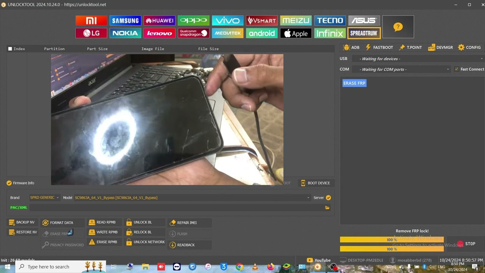This screenshot has height=273, width=485.
Task: Open the Model SC9863A_64_V1_Bypass dropdown
Action: click(x=192, y=198)
